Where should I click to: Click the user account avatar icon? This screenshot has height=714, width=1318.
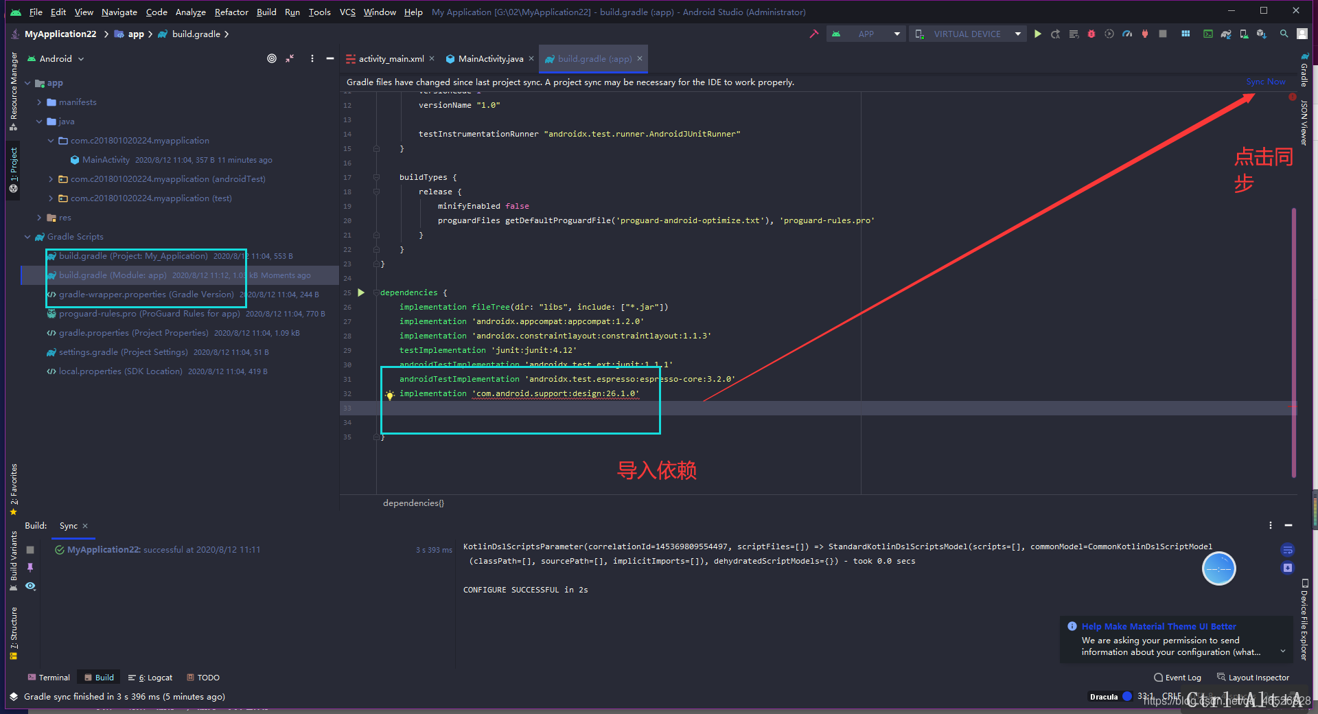[x=1302, y=34]
